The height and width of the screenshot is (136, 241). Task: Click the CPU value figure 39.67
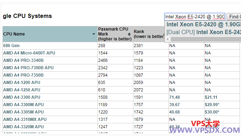pyautogui.click(x=175, y=104)
